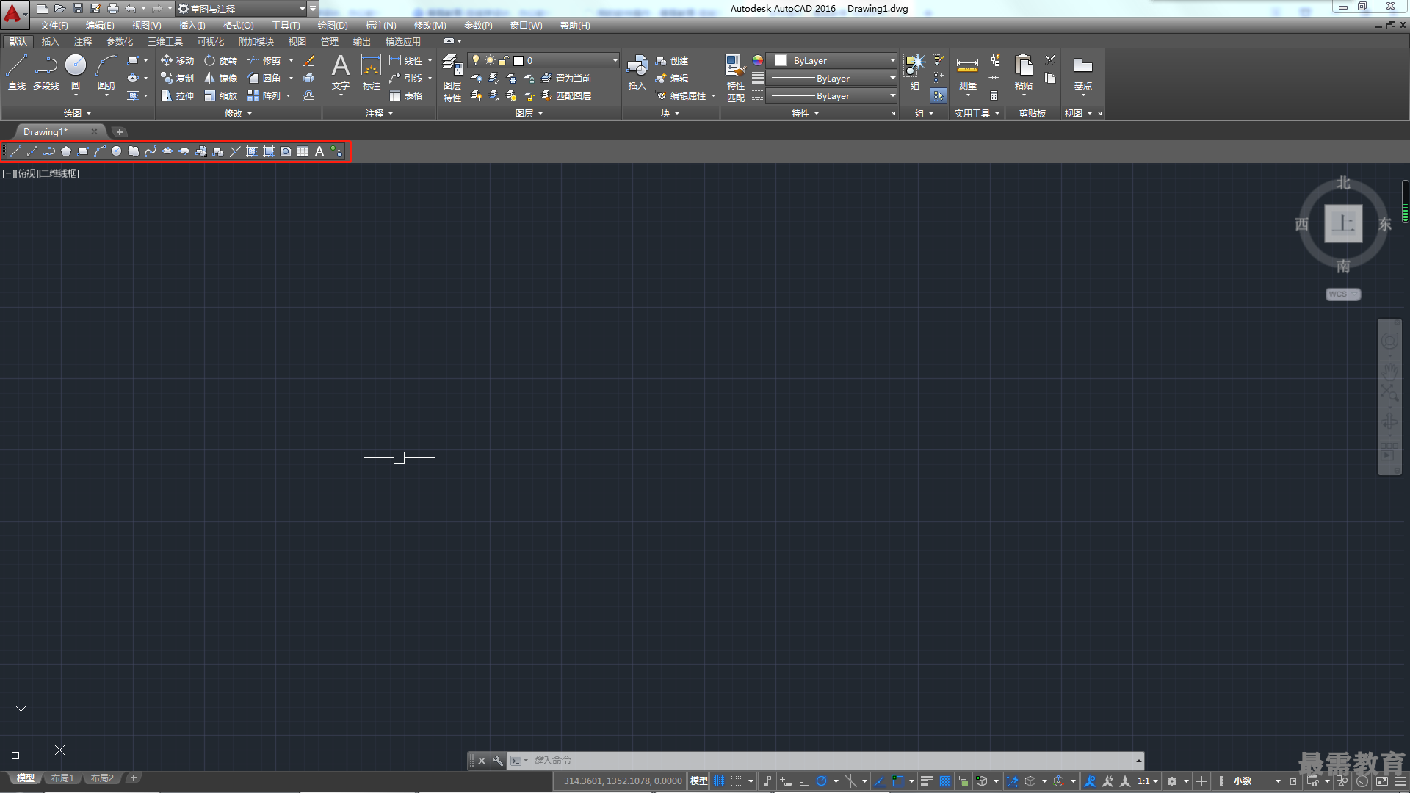
Task: Expand the 绘图 panel
Action: pyautogui.click(x=77, y=113)
